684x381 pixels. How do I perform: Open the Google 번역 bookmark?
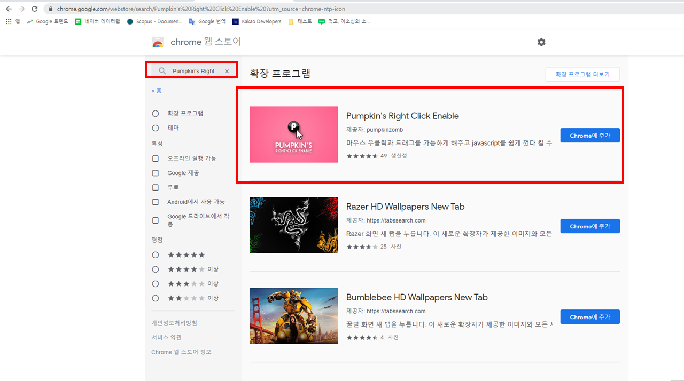pyautogui.click(x=207, y=21)
